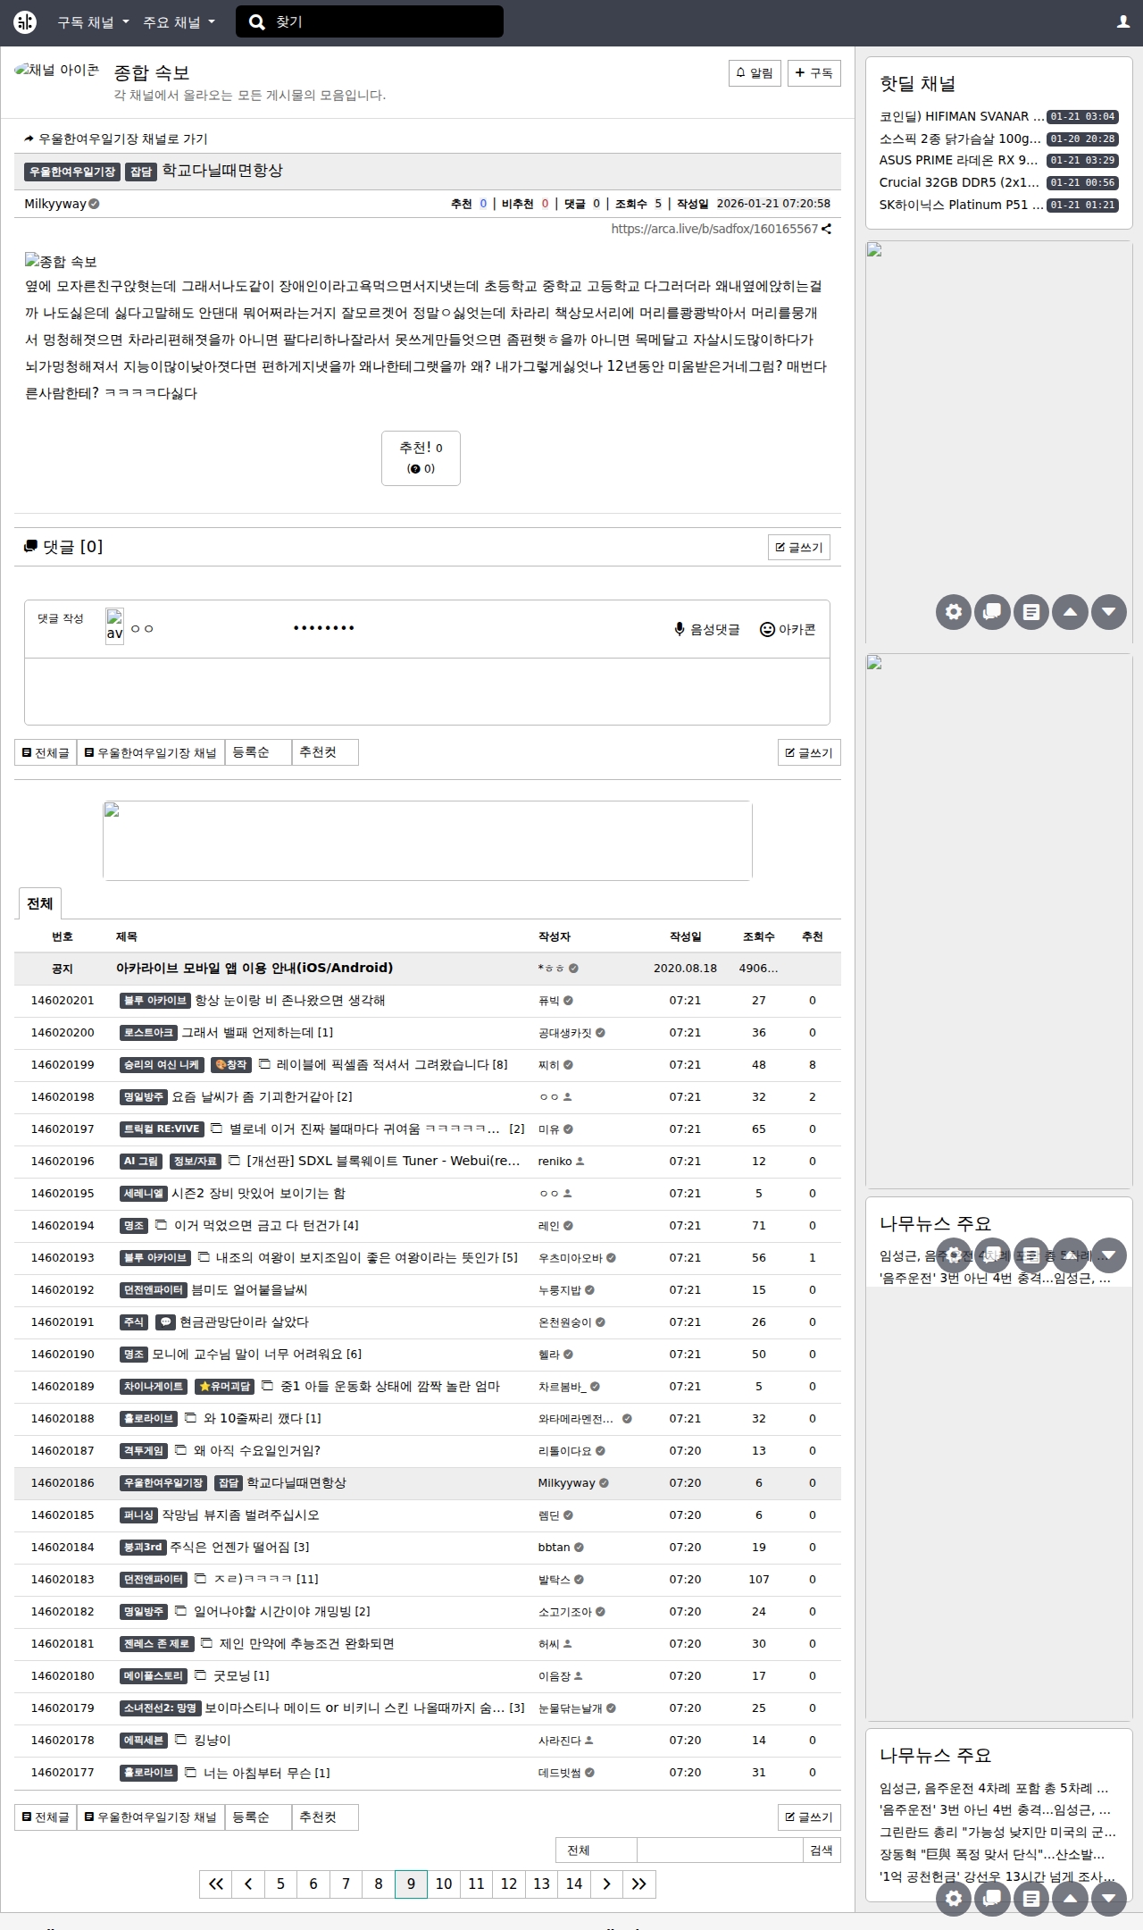The width and height of the screenshot is (1143, 1930).
Task: Open hot deal SK하이닉스 Platinum P51
Action: (x=962, y=205)
